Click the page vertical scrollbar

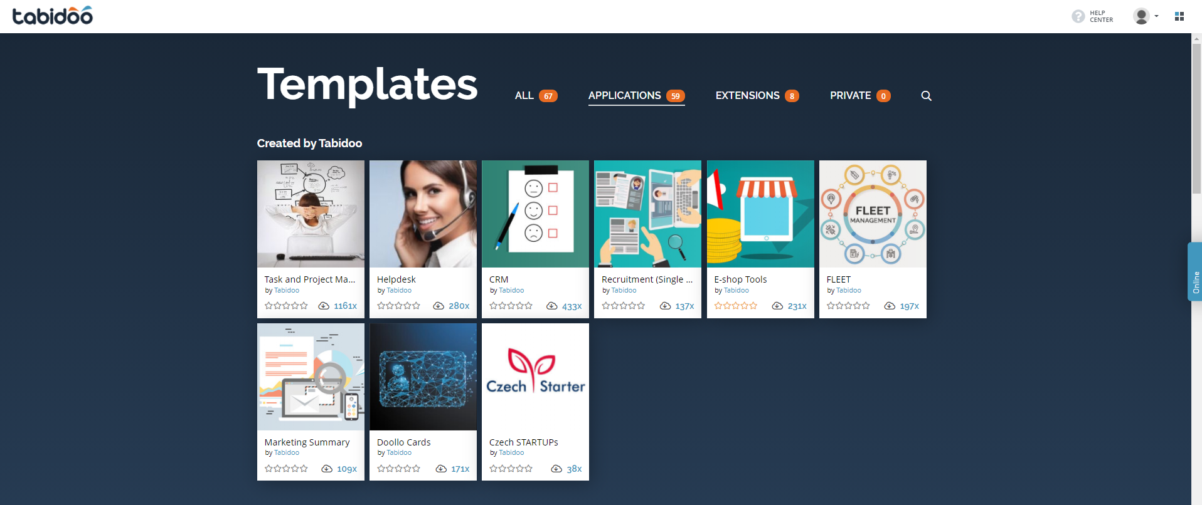pos(1196,118)
